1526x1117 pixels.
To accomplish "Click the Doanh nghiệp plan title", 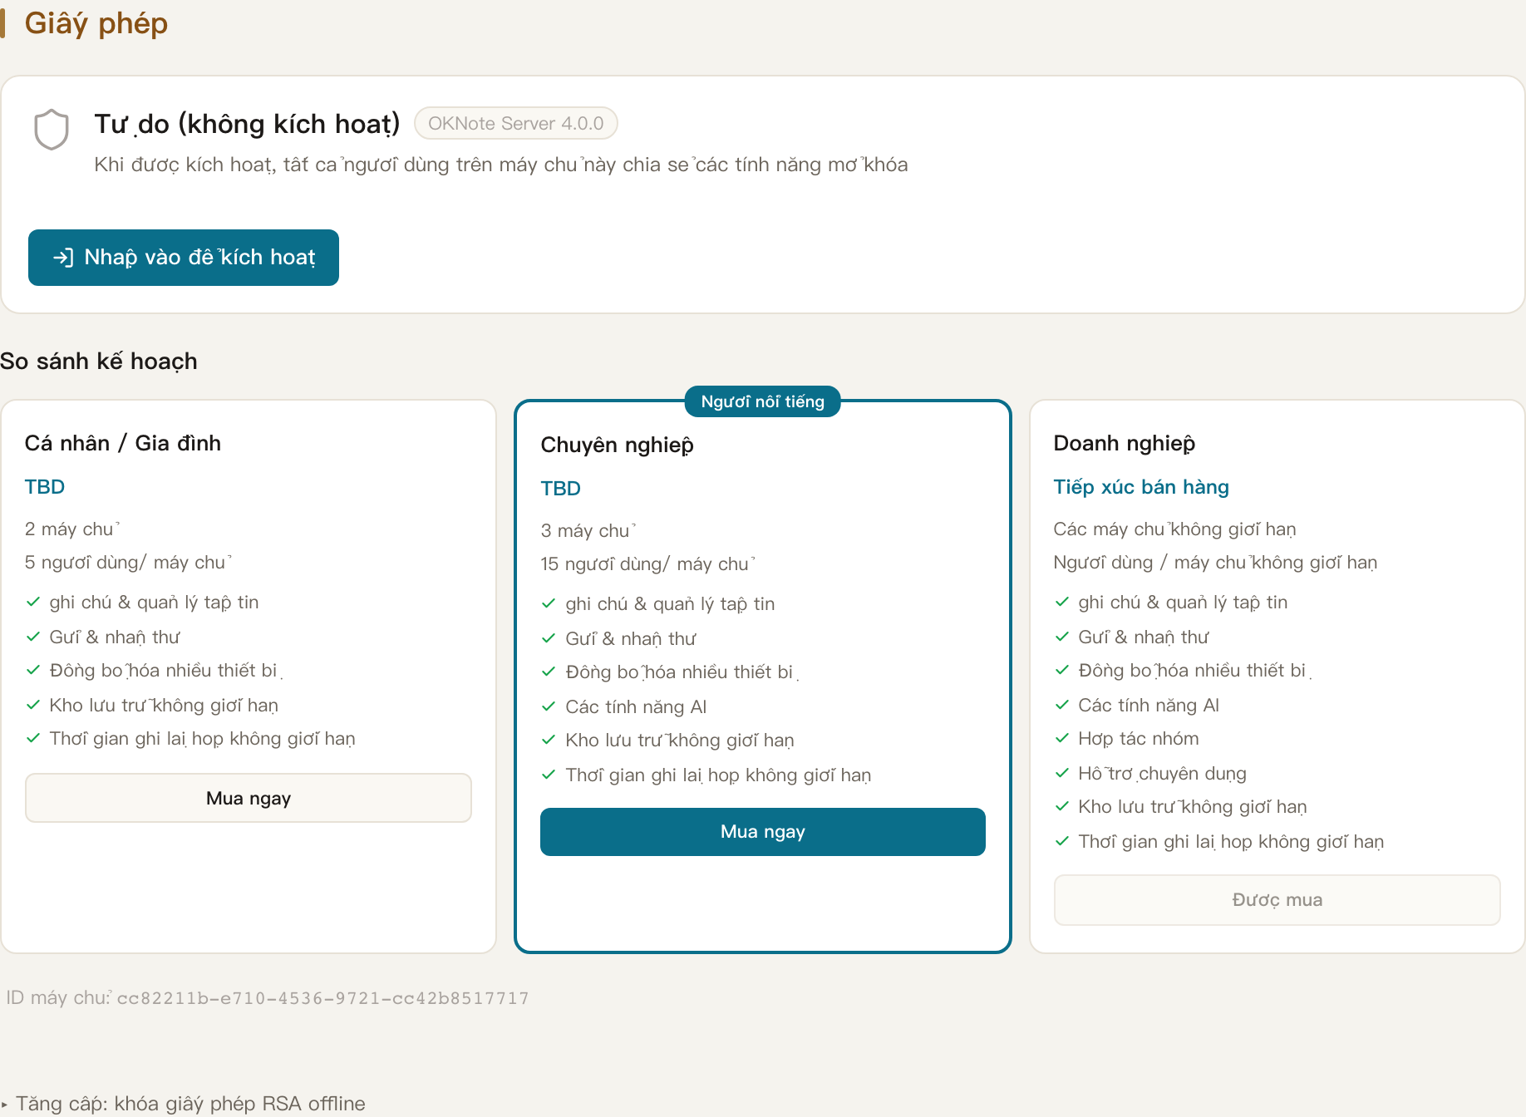I will (1124, 443).
